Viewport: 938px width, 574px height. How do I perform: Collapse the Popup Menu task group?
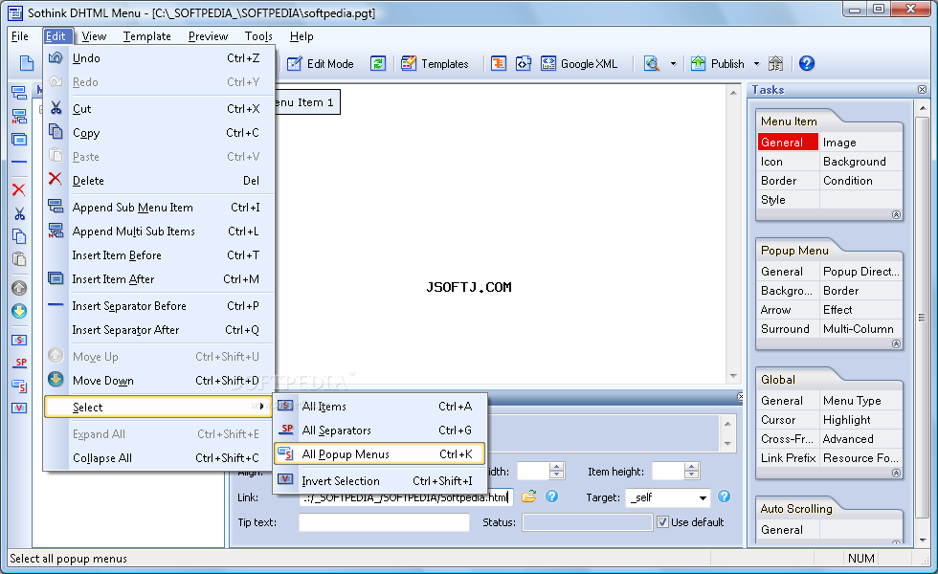click(x=896, y=343)
